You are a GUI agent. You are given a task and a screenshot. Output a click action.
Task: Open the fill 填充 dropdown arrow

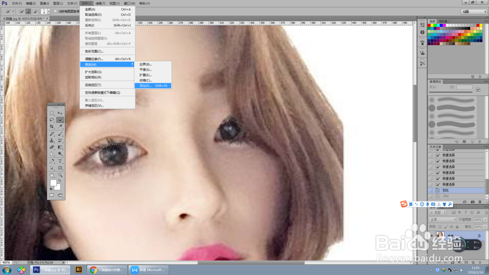[x=485, y=227]
